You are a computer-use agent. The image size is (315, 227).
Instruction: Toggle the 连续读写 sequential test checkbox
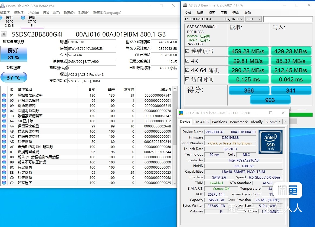187,51
